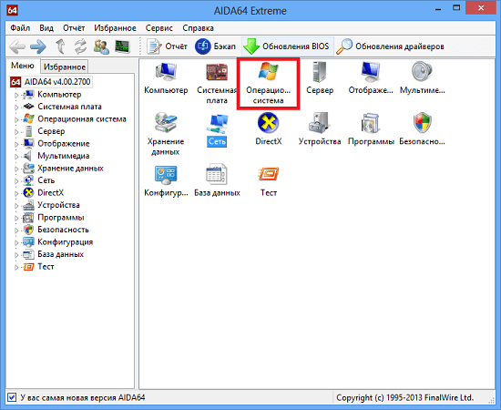
Task: Click the Обновления драйверов button
Action: (x=391, y=46)
